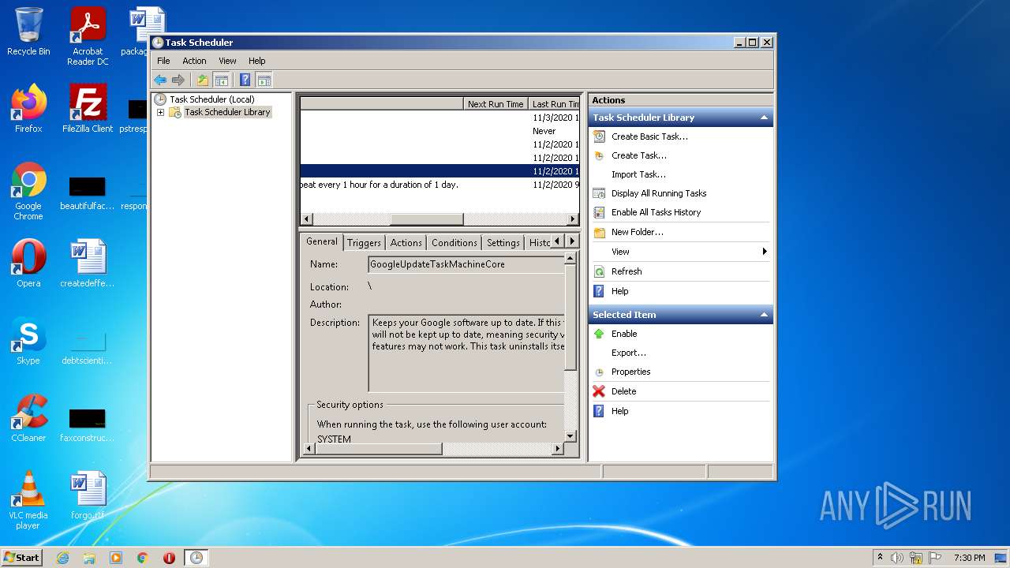
Task: Select task row dated 11/3/2020
Action: coord(440,118)
